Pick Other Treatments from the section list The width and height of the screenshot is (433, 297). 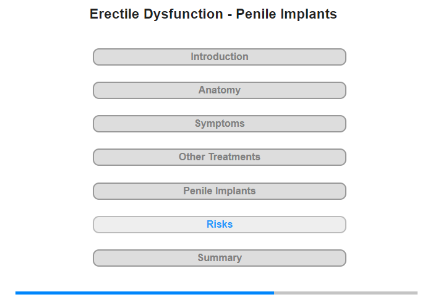point(219,157)
